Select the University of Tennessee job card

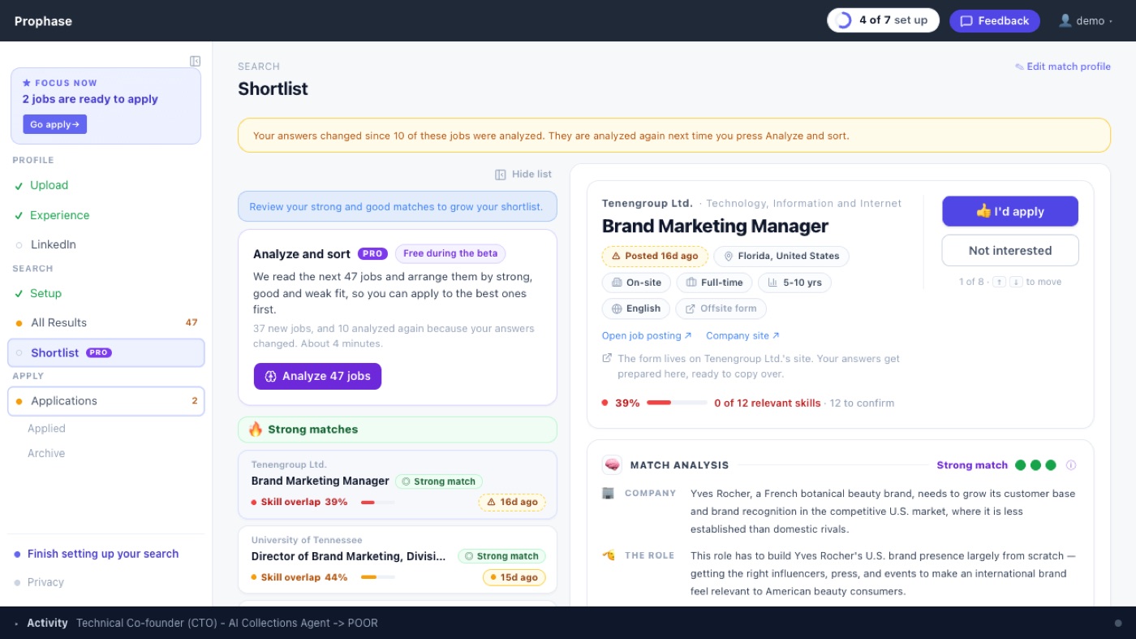398,559
